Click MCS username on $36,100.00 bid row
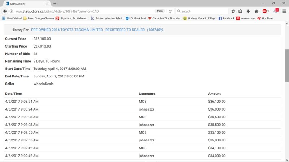Image resolution: width=289 pixels, height=162 pixels. [143, 102]
